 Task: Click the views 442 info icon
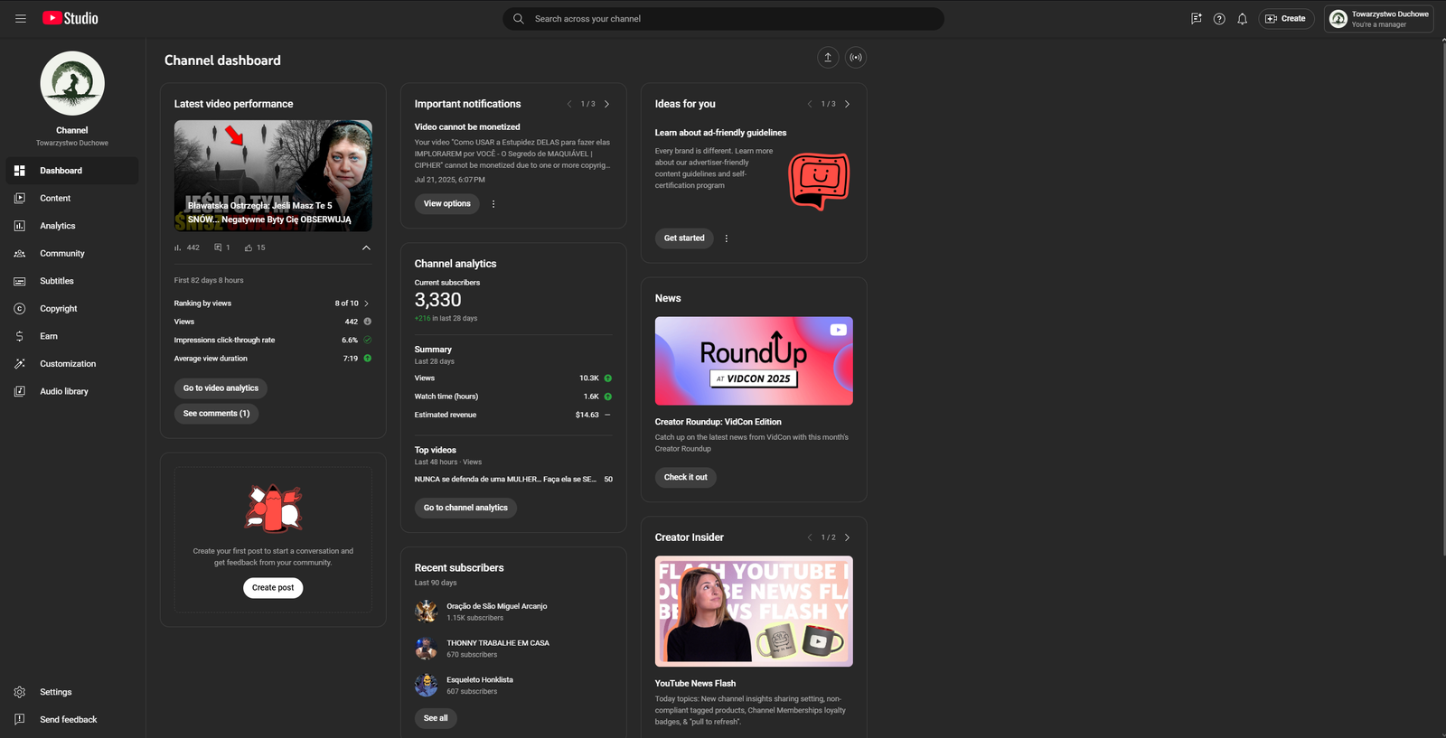368,322
